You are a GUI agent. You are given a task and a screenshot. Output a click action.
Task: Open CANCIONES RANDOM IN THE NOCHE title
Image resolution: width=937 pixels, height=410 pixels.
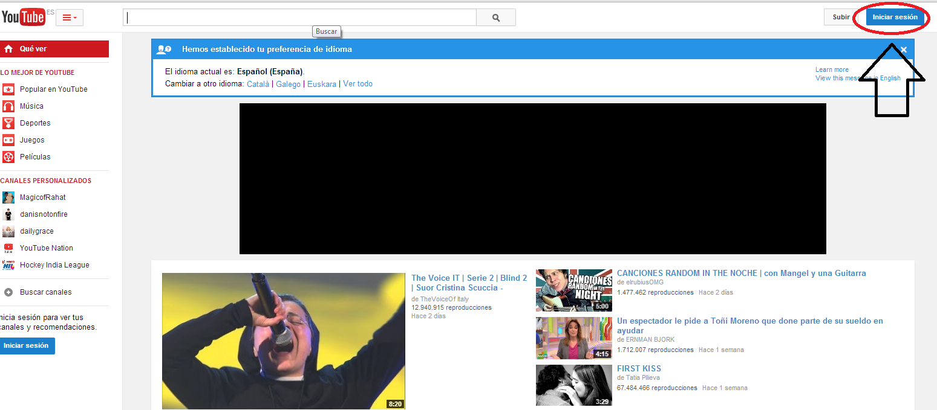click(742, 274)
